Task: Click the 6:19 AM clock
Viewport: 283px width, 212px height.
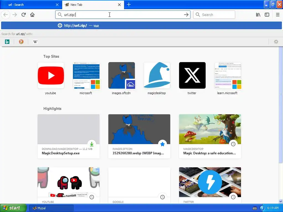Action: tap(273, 208)
